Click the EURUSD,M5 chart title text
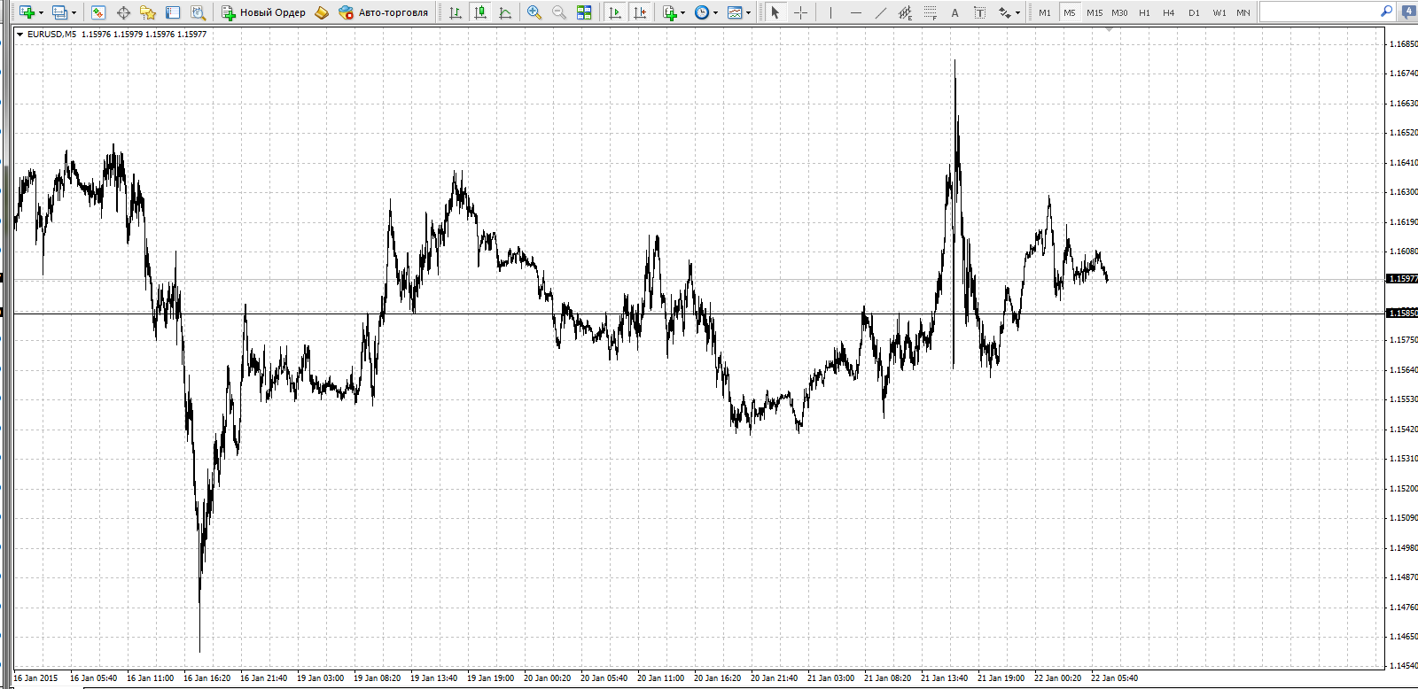Screen dimensions: 1418x689 tap(51, 35)
